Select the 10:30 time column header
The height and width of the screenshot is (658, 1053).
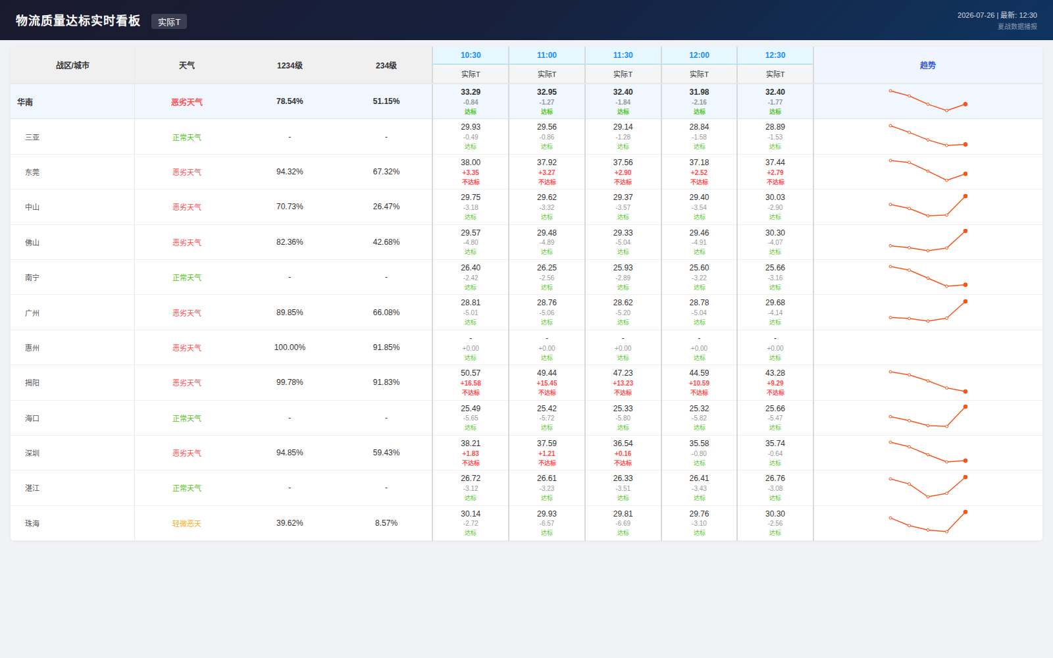pos(471,55)
